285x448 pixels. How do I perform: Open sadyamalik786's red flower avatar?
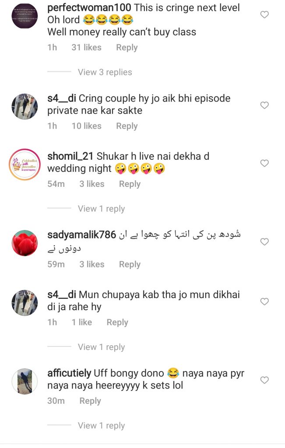click(x=25, y=243)
